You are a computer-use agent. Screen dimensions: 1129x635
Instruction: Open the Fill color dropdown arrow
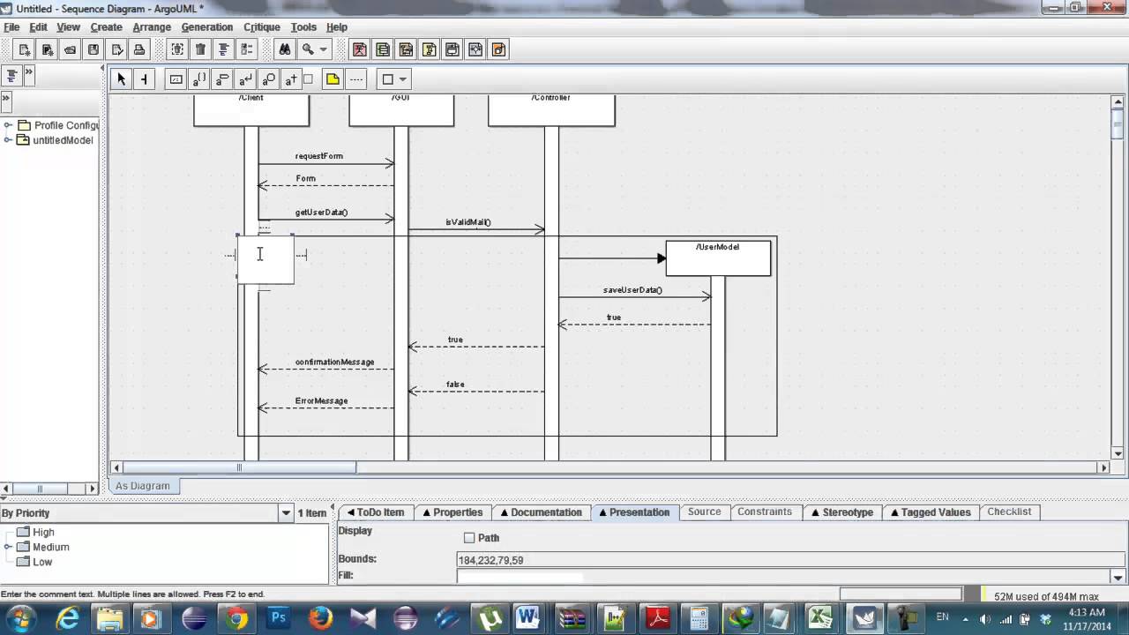(1118, 578)
